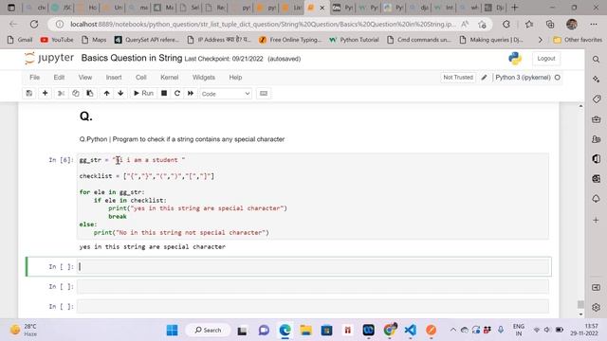This screenshot has height=341, width=607.
Task: Open the command palette keyboard icon
Action: (264, 94)
